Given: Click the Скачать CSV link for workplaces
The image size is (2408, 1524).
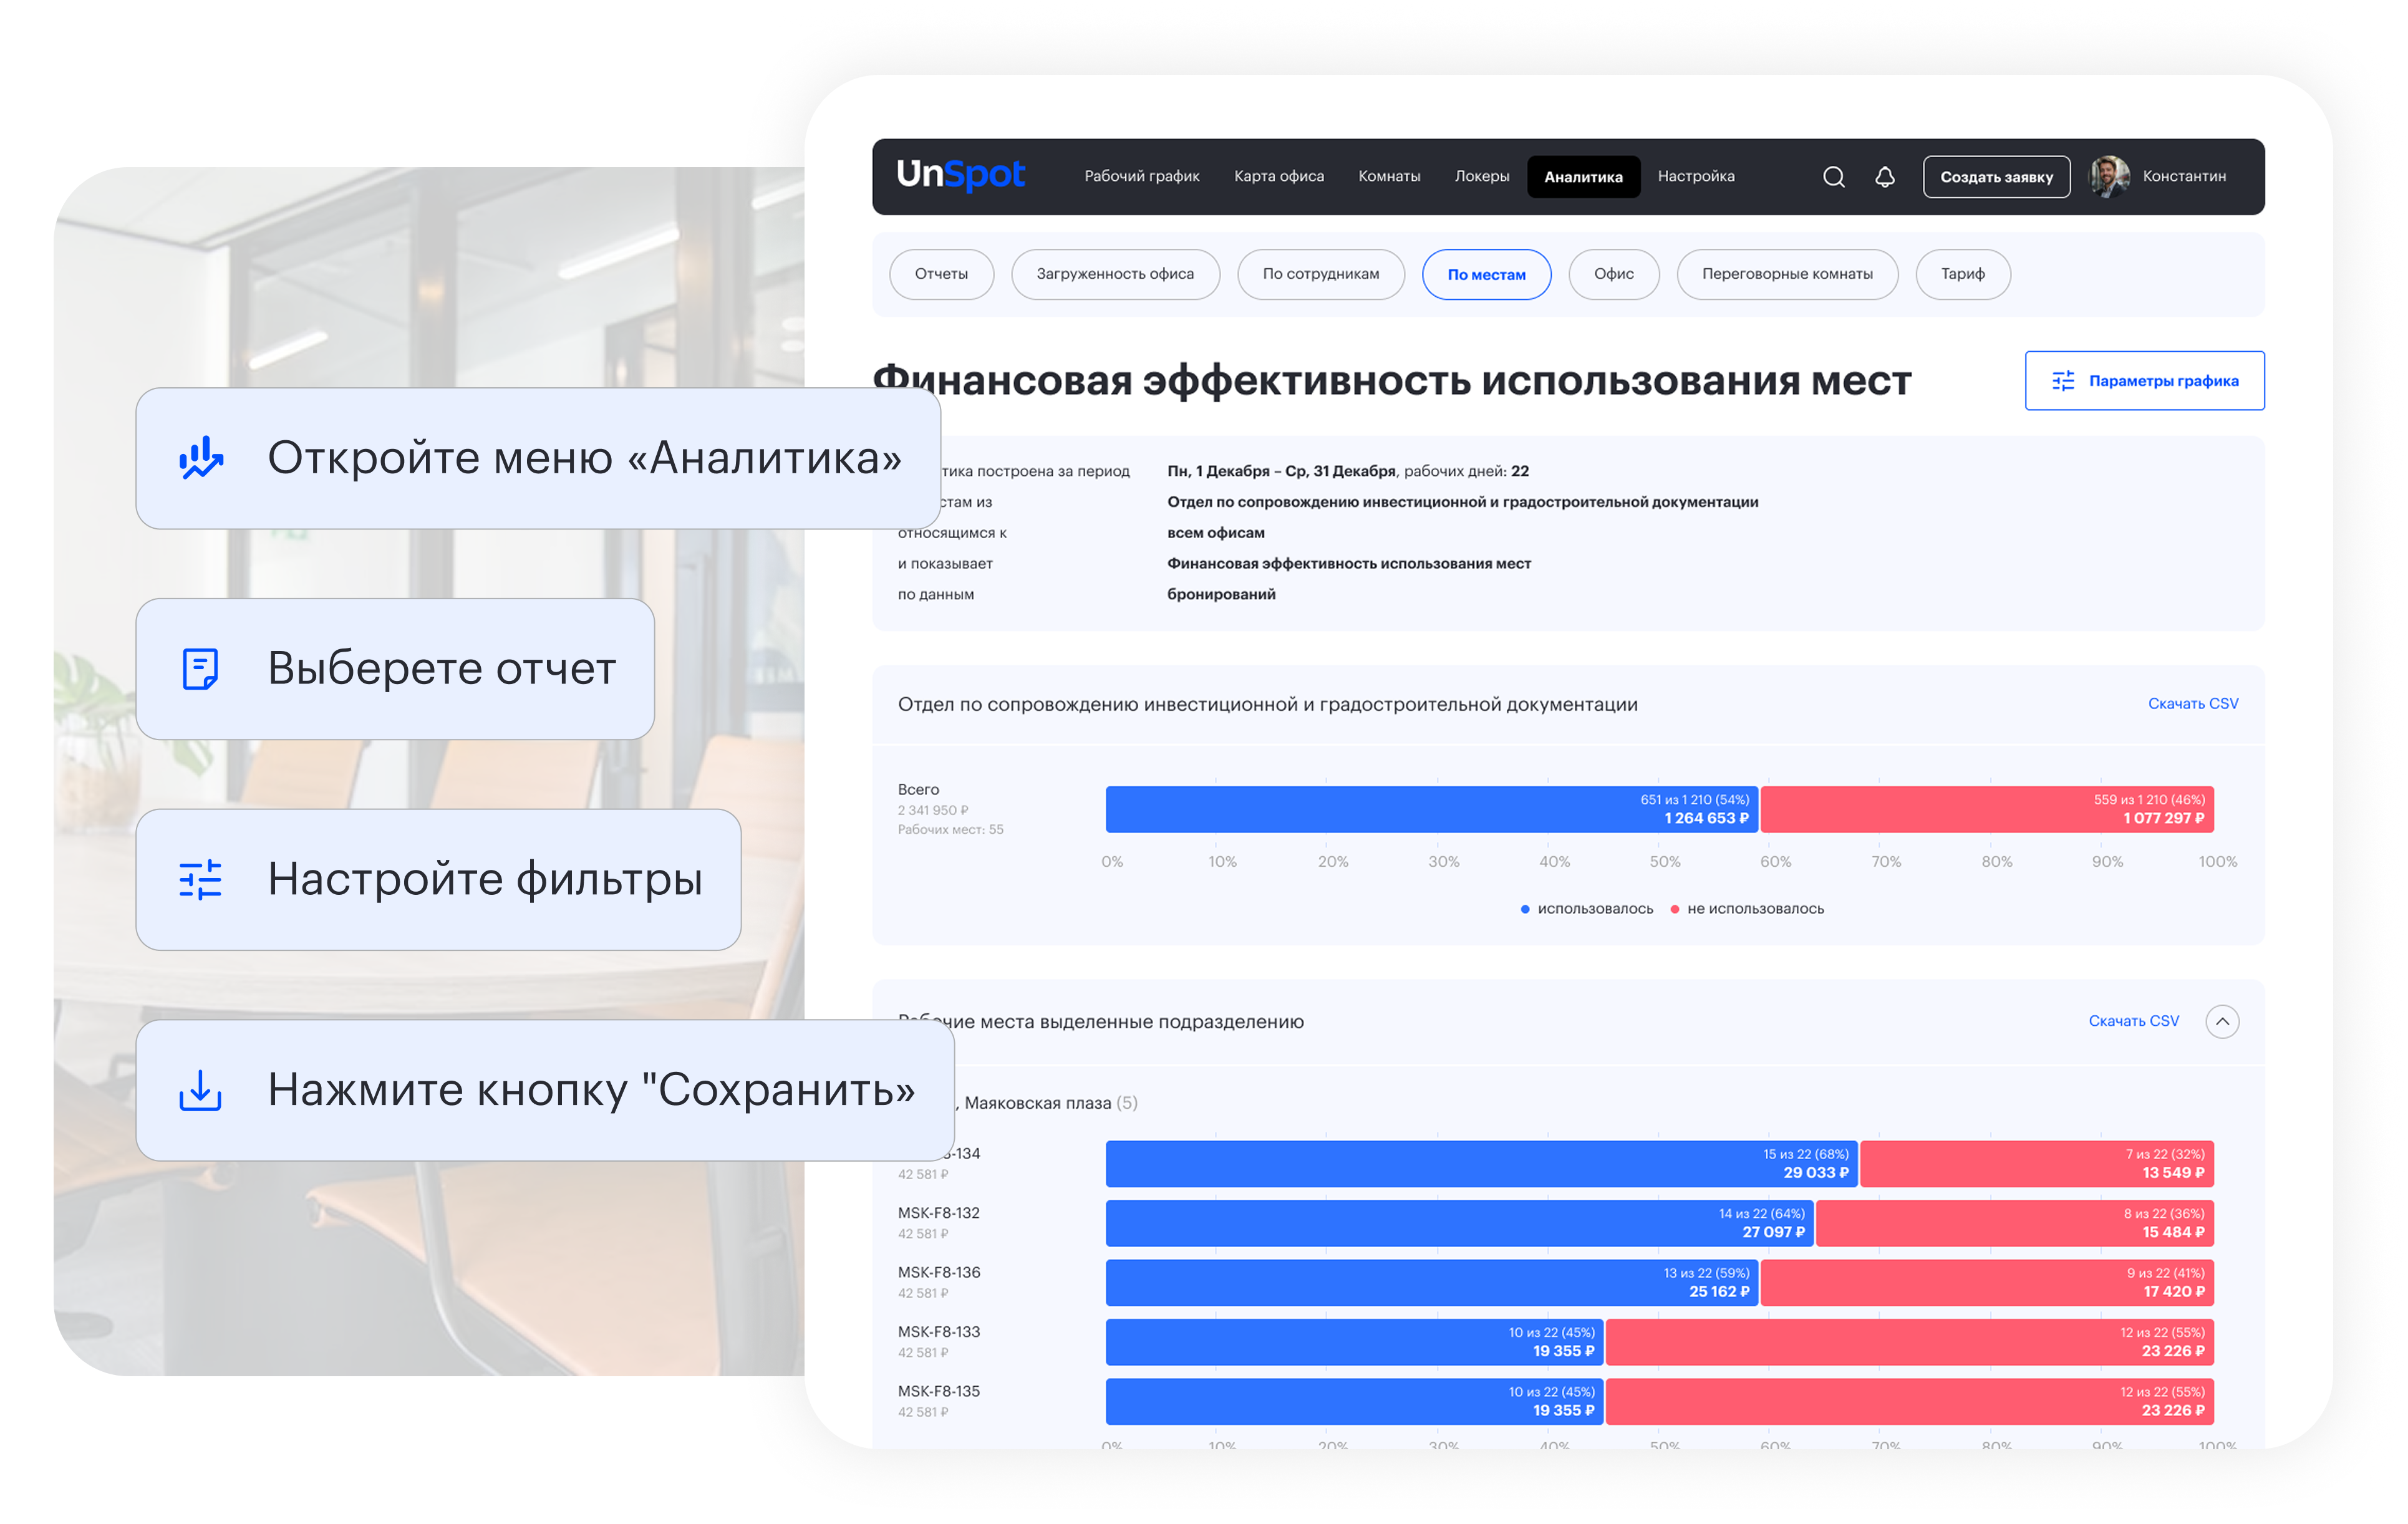Looking at the screenshot, I should coord(2133,1021).
